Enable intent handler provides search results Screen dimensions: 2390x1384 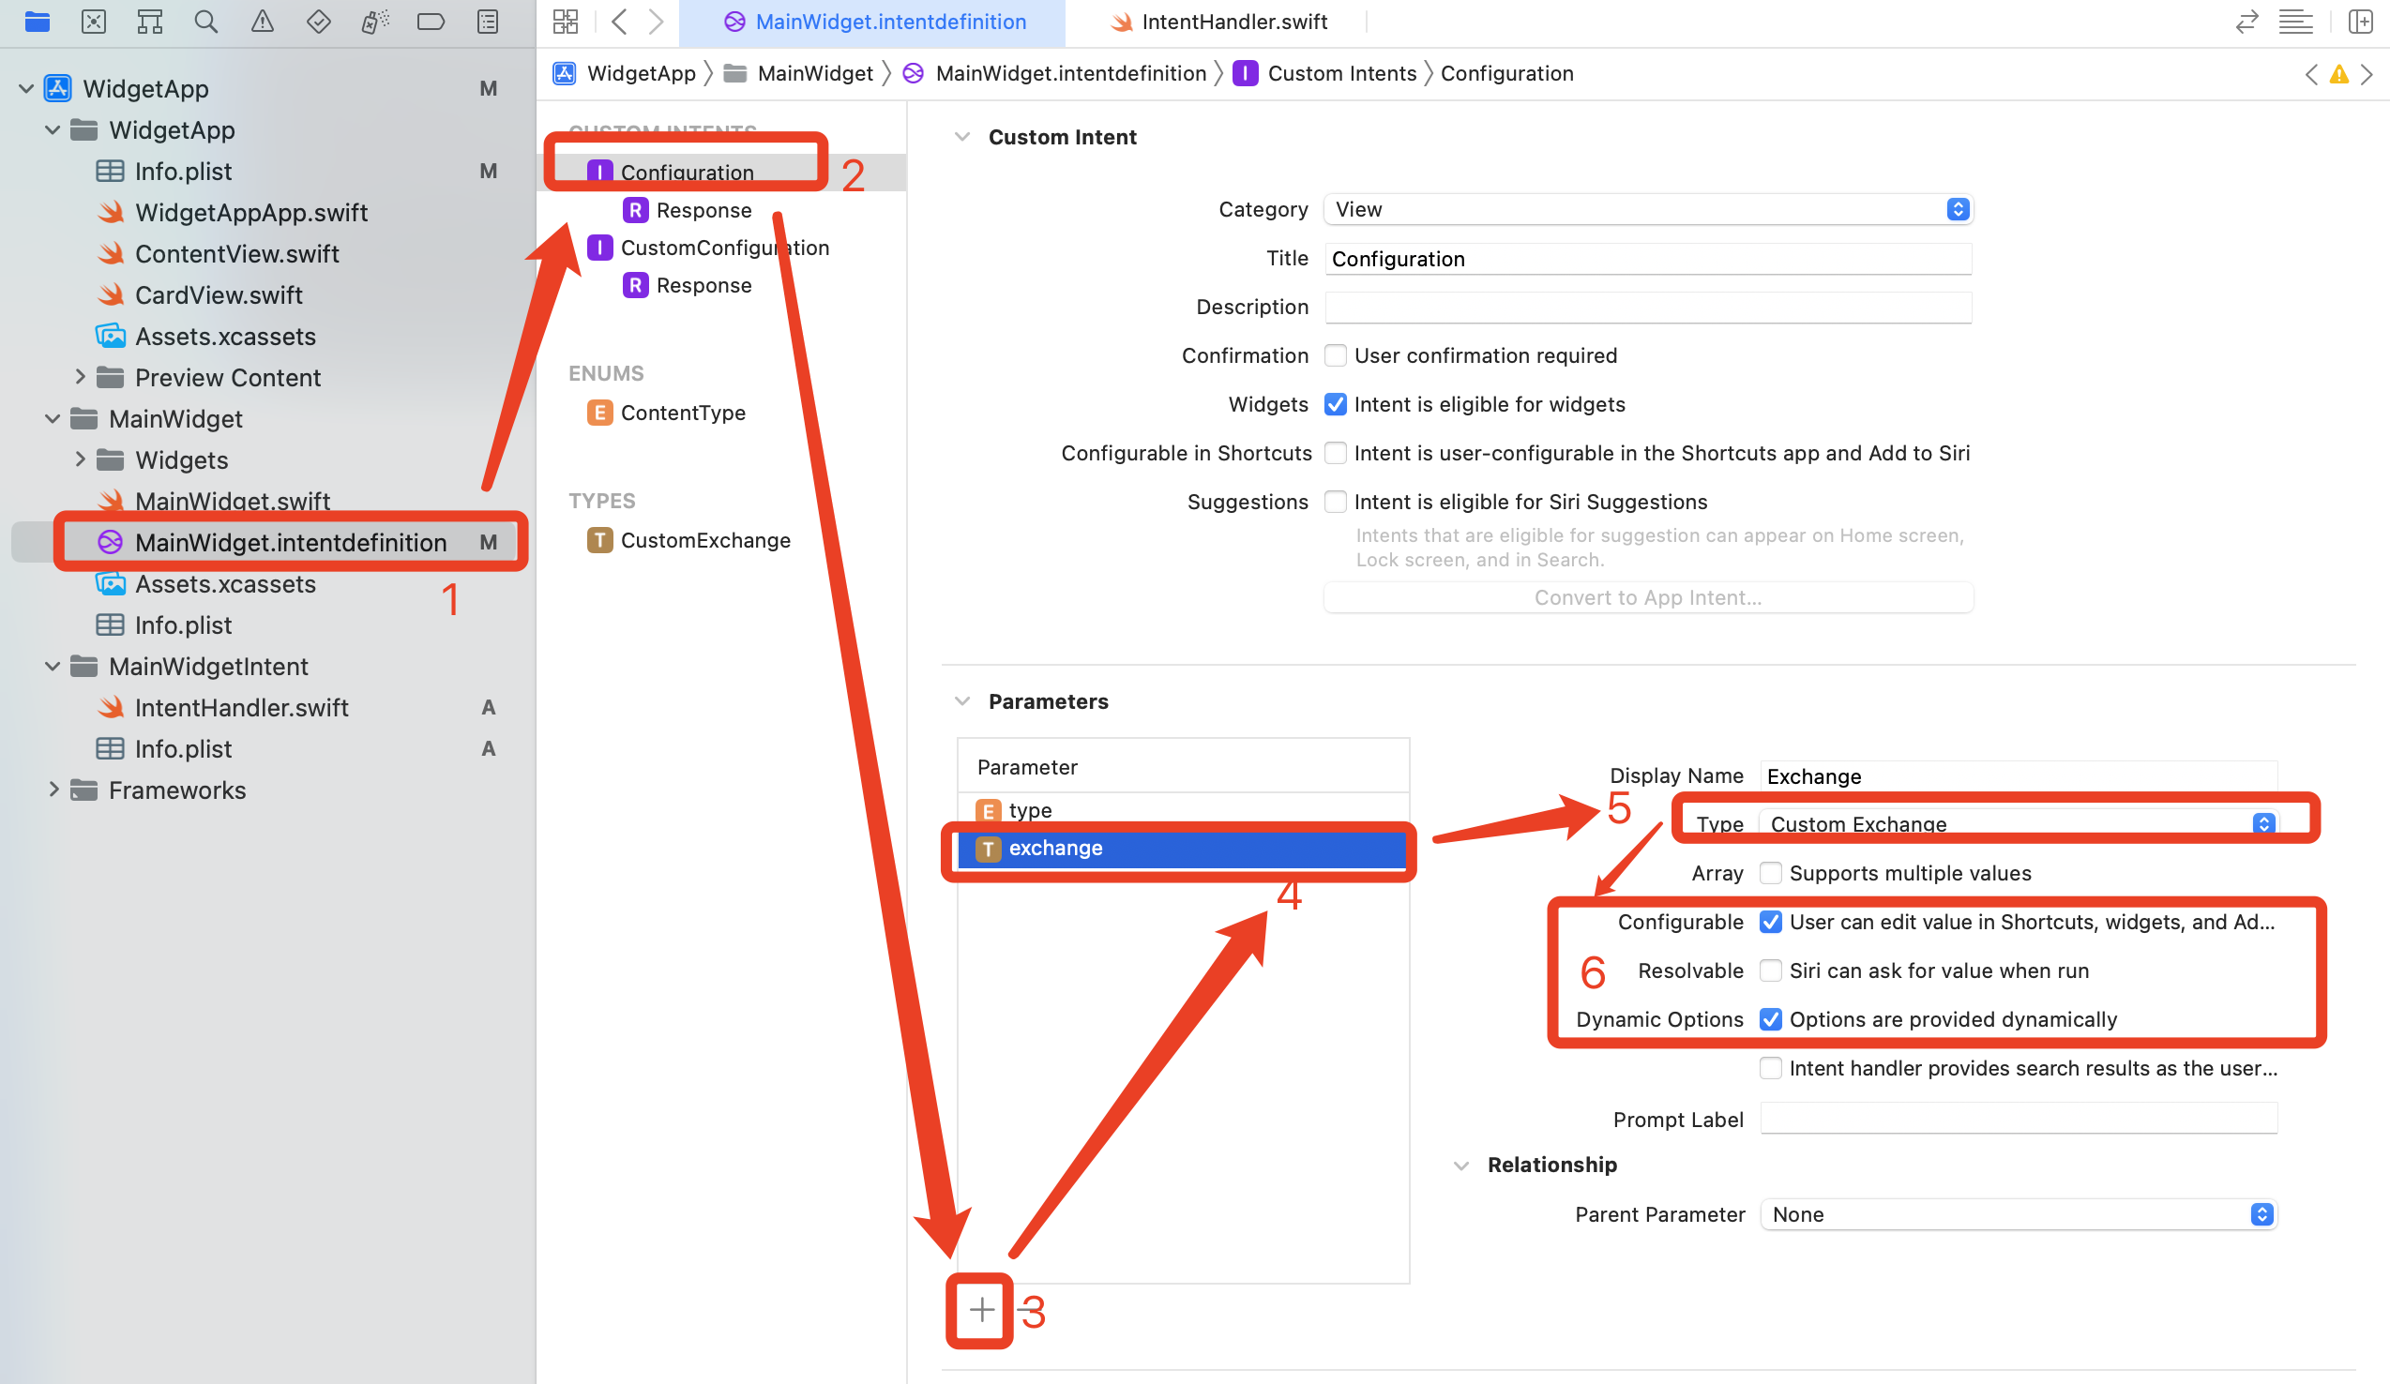click(1770, 1068)
